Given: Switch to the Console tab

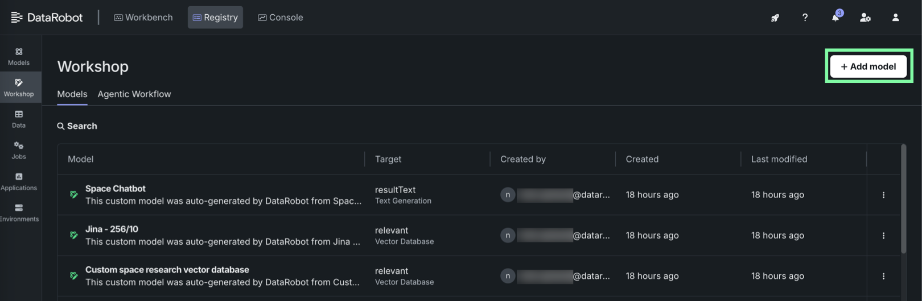Looking at the screenshot, I should pyautogui.click(x=280, y=18).
